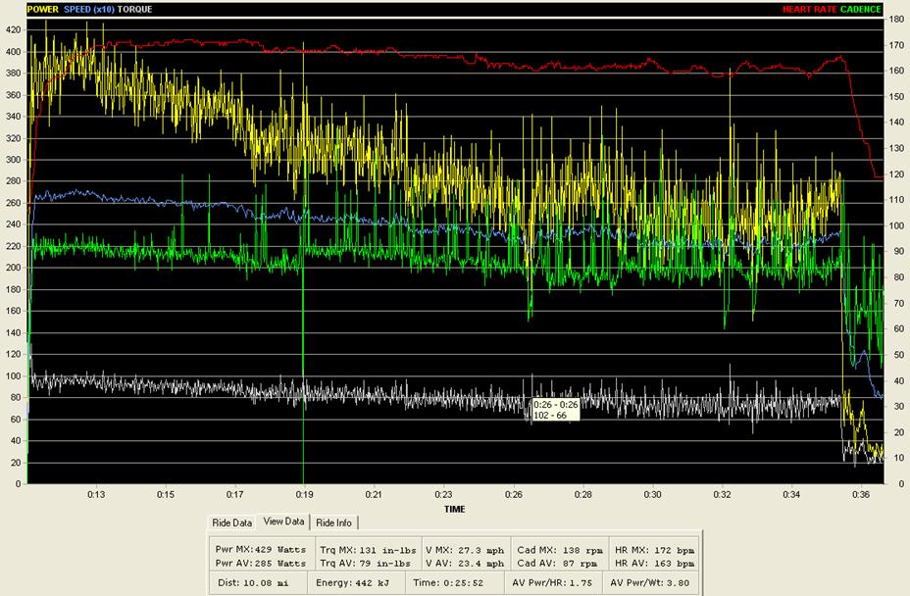Click the 360 label on the power axis
910x596 pixels.
(x=14, y=94)
